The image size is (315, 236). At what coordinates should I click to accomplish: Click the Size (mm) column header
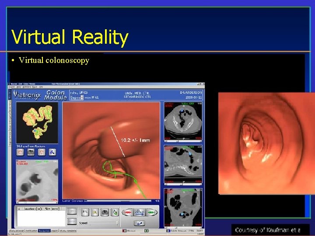coord(52,209)
